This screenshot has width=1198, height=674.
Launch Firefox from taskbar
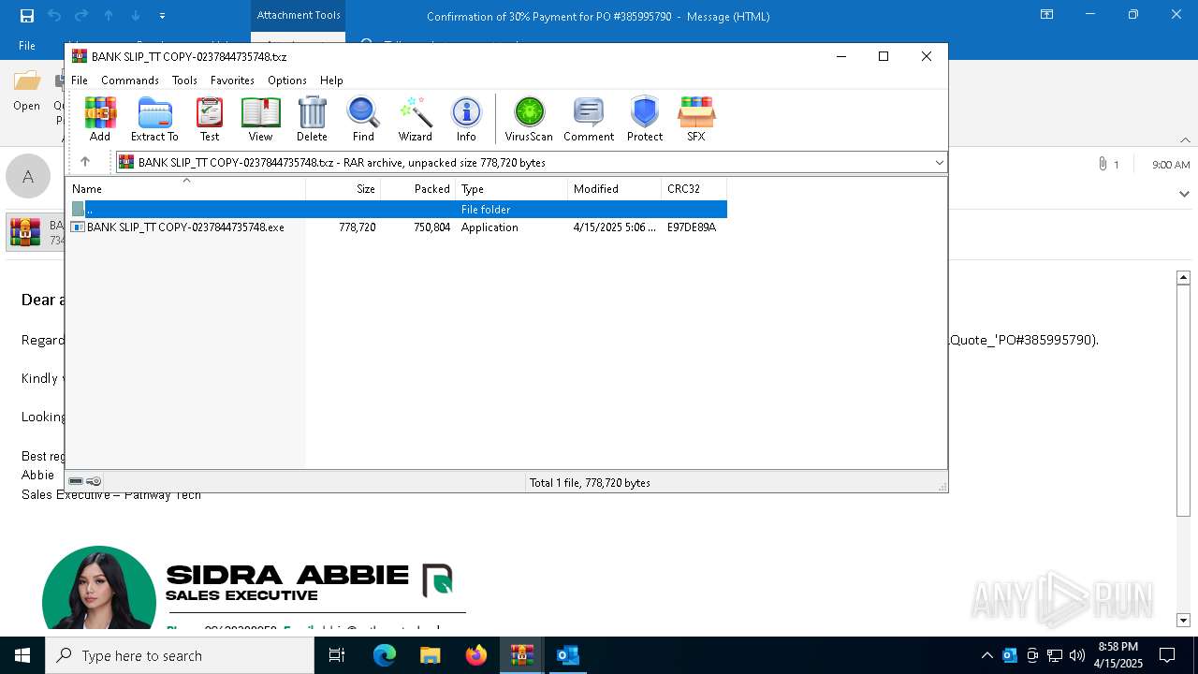coord(475,655)
